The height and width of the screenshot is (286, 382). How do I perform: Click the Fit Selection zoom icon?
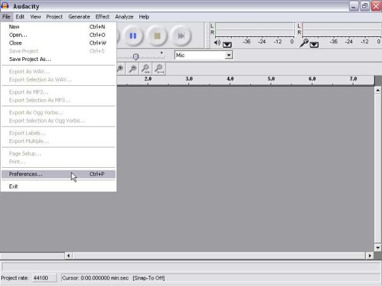[x=146, y=69]
